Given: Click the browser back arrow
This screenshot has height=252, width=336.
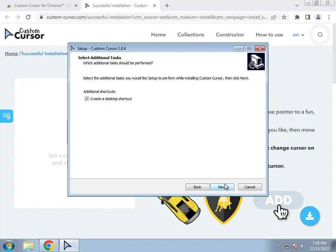Looking at the screenshot, I should (x=7, y=17).
